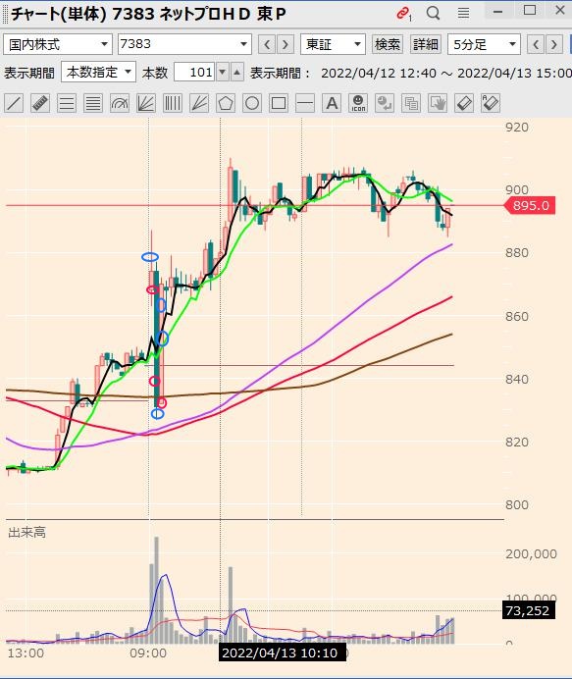Increase bar count with up arrow

(236, 72)
